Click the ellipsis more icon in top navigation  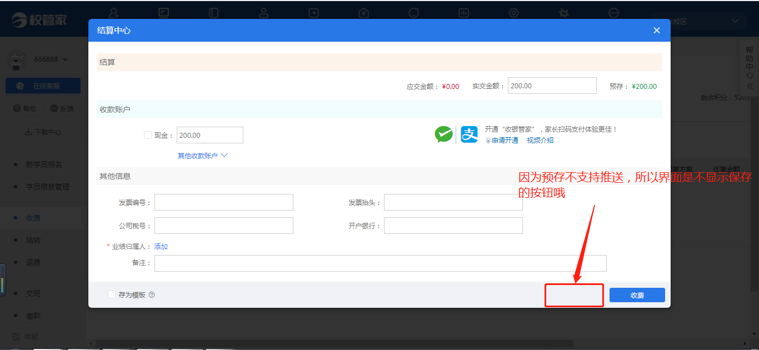click(613, 12)
